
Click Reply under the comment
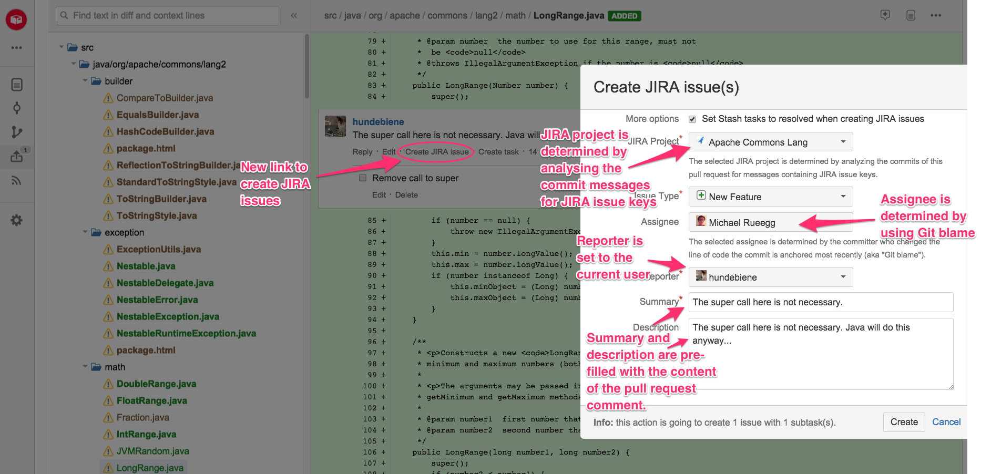tap(362, 152)
